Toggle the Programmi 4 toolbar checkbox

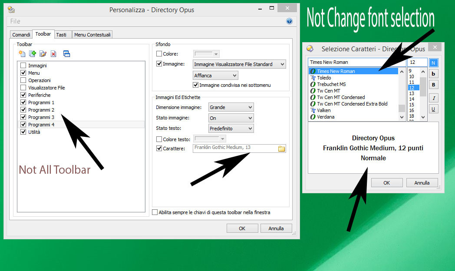23,125
